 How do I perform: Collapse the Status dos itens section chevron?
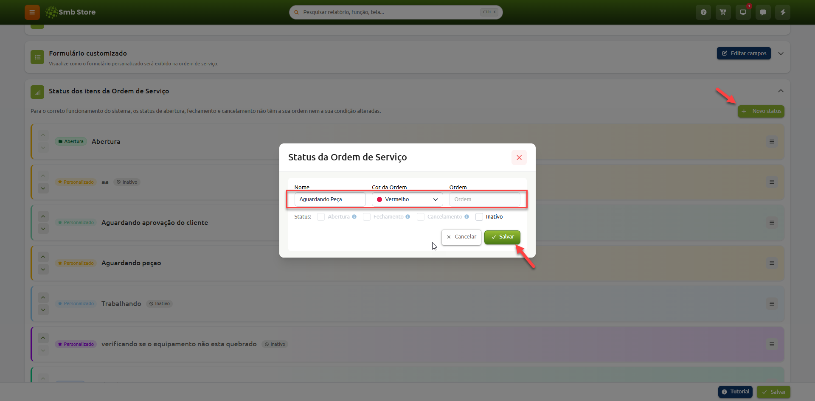[x=781, y=91]
